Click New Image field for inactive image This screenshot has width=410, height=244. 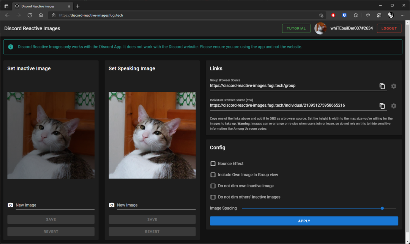tap(55, 205)
